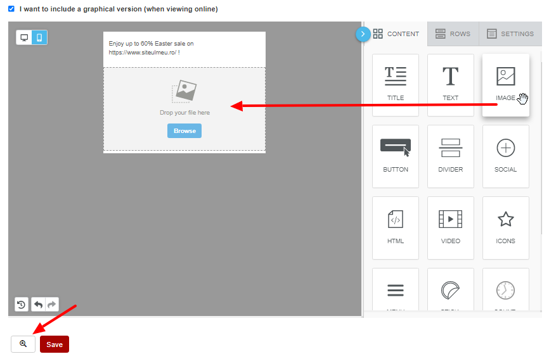Undo the last change
The width and height of the screenshot is (549, 354).
tap(39, 305)
